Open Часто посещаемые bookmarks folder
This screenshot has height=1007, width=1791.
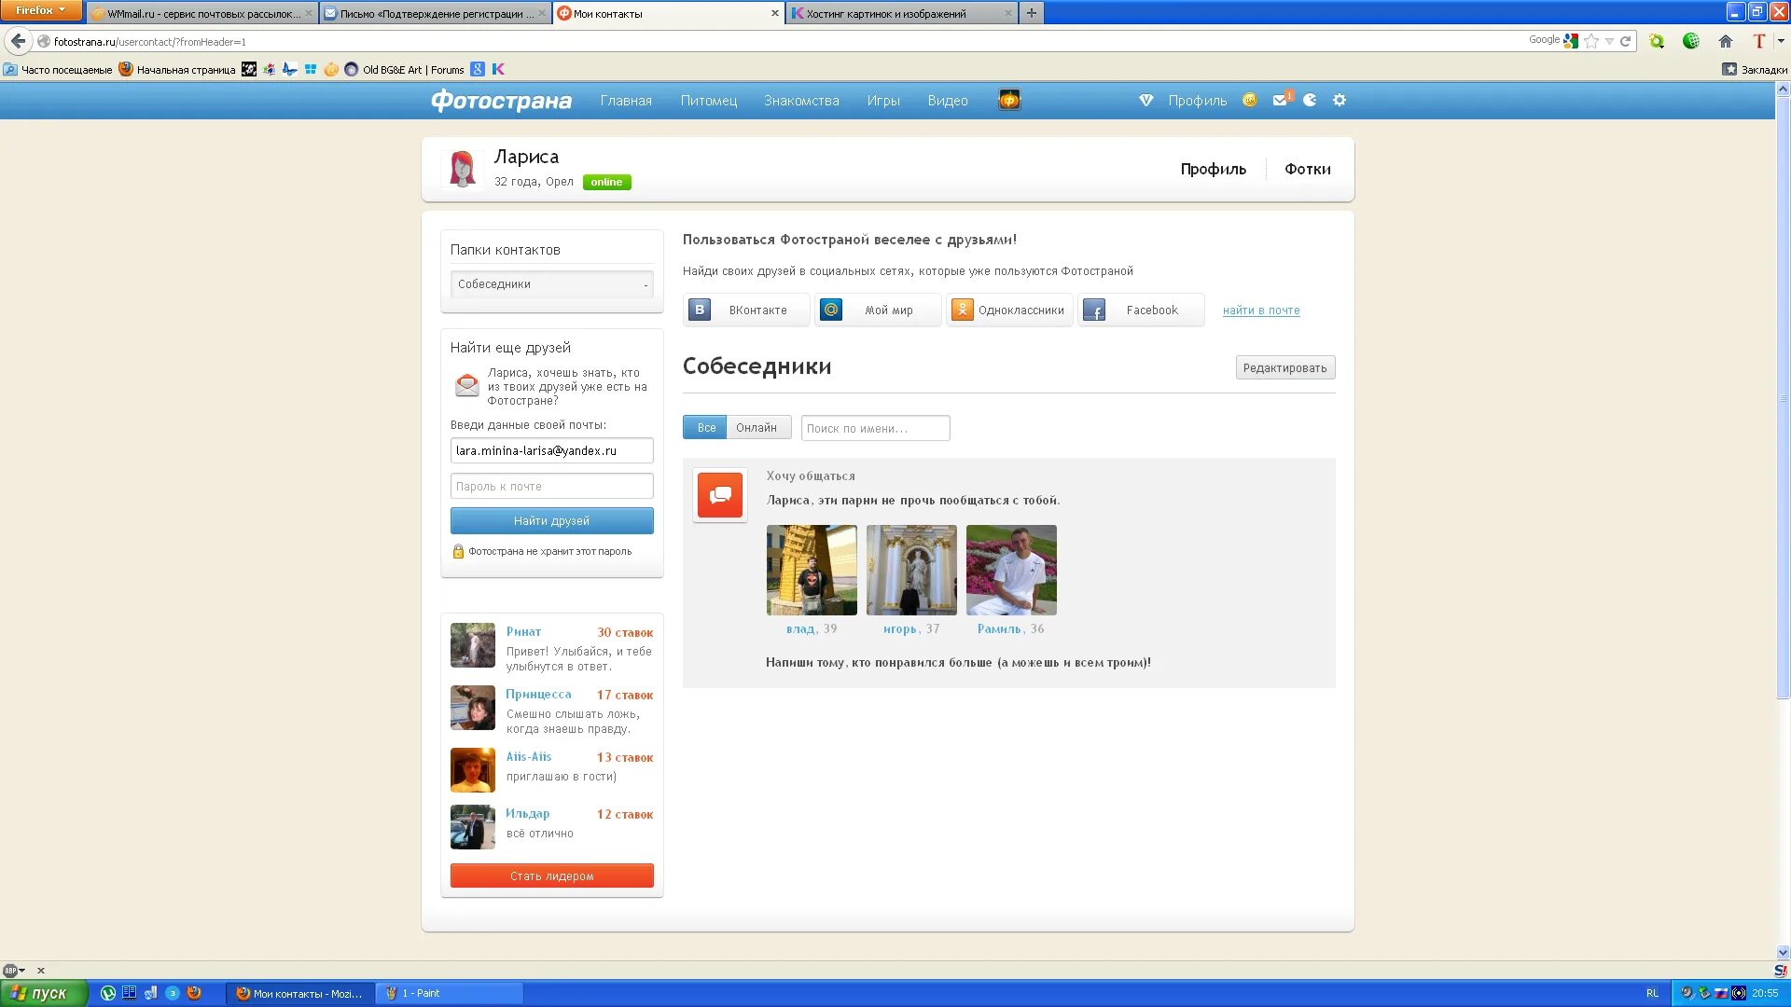(58, 70)
